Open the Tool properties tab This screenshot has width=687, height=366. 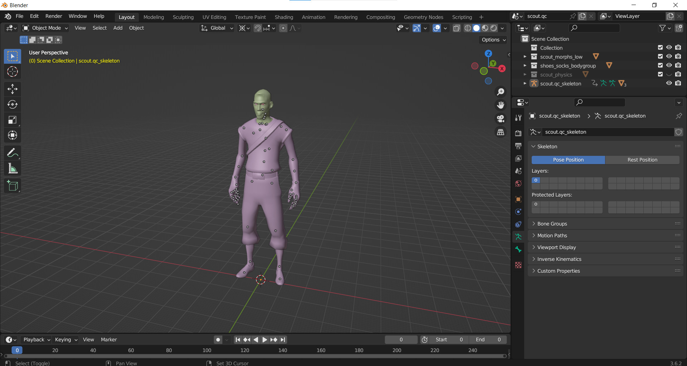point(518,118)
